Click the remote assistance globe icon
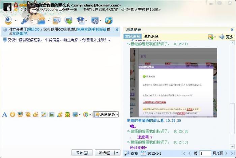236x158 pixels. 109,21
